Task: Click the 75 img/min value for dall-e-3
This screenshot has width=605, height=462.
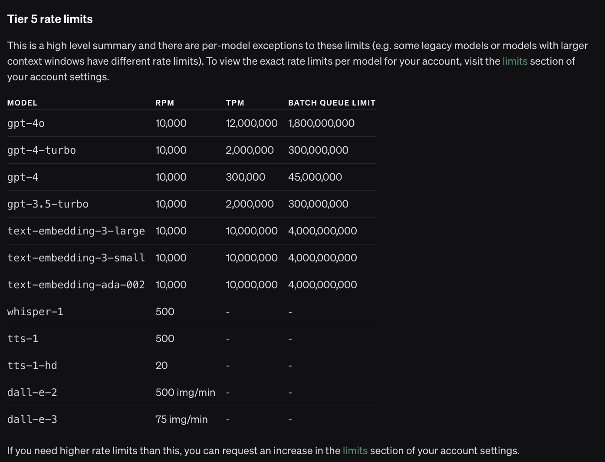Action: [181, 419]
